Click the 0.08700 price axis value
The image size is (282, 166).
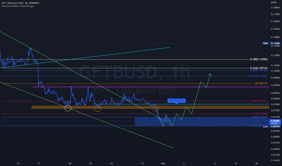point(275,93)
